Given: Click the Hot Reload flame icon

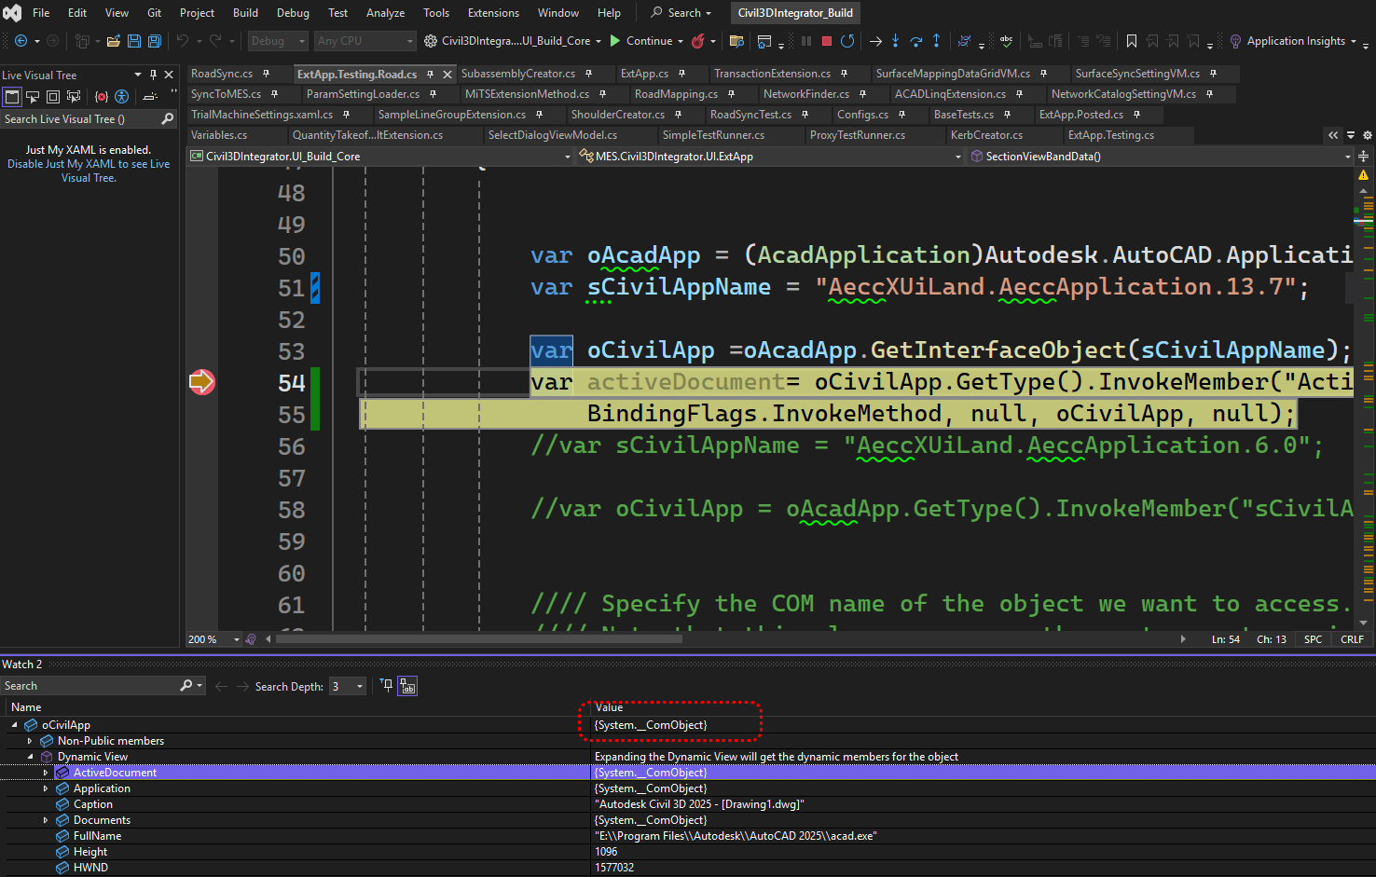Looking at the screenshot, I should pyautogui.click(x=697, y=41).
